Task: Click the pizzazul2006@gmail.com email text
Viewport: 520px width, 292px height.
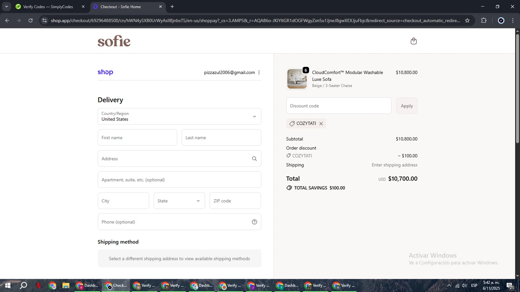Action: tap(229, 72)
